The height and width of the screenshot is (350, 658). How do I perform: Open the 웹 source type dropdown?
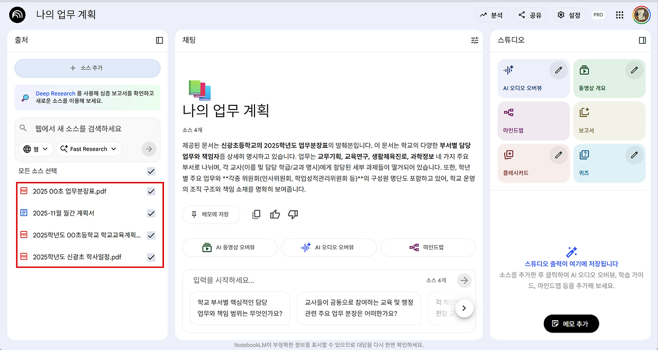pyautogui.click(x=36, y=149)
